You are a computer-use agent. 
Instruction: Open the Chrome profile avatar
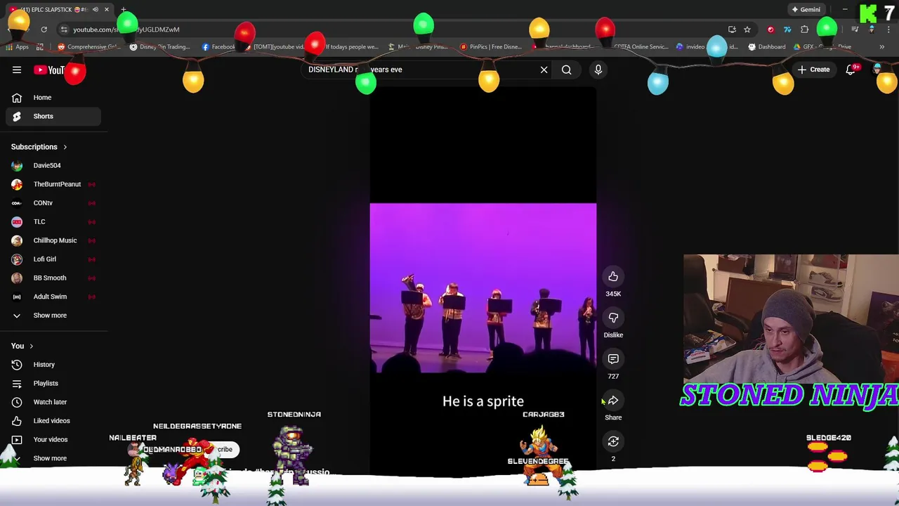(872, 30)
